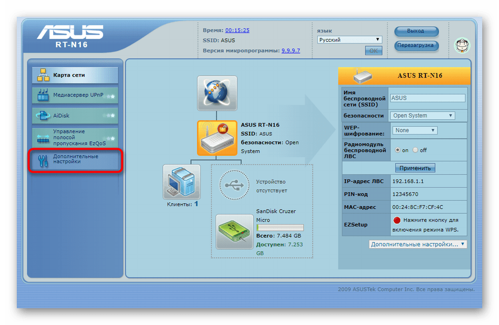Click the Всего: 7.484 GB text
The image size is (499, 325).
coord(278,236)
